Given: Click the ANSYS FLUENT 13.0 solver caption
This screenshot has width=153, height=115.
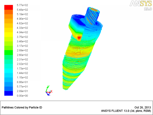Looking at the screenshot, I should coord(126,111).
